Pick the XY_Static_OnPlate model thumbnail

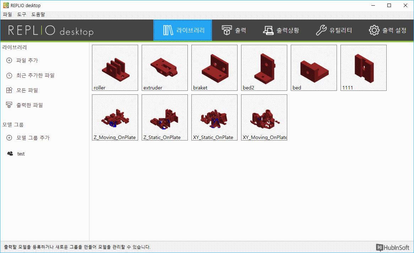[214, 117]
